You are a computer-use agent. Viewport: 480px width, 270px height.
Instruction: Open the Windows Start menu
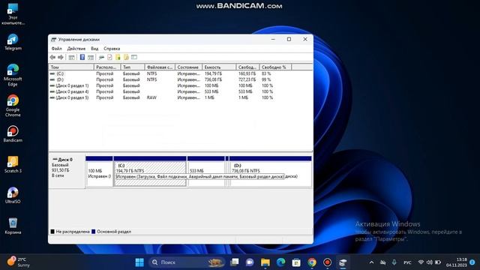pos(139,262)
